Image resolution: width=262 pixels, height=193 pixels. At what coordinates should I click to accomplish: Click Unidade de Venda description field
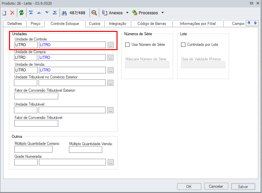pyautogui.click(x=72, y=70)
